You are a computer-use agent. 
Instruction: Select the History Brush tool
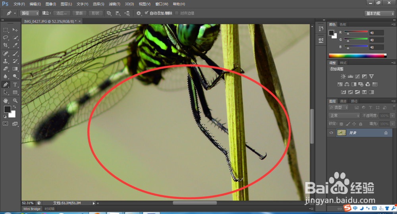click(15, 61)
